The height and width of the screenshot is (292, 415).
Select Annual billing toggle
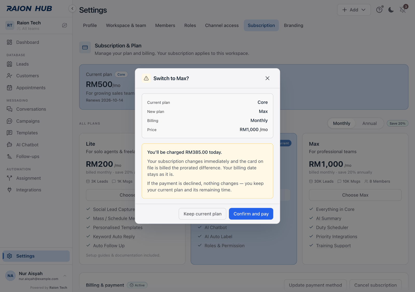369,124
